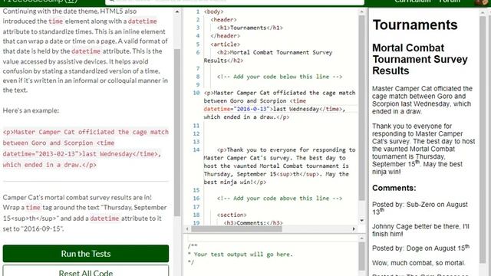Click the 'Thank you to everyone' preview paragraph

click(423, 149)
